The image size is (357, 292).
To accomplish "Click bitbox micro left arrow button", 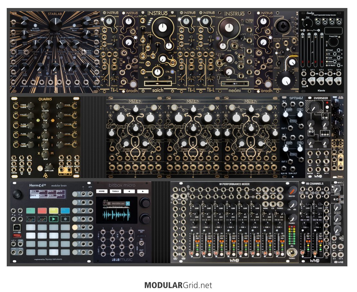I will coord(129,191).
